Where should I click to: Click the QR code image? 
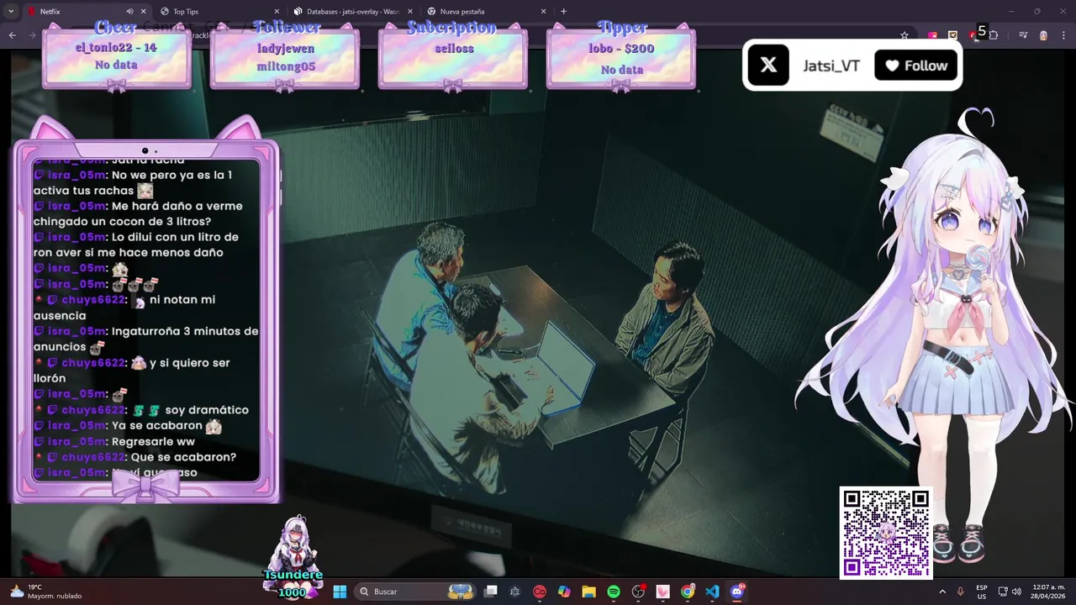point(886,533)
